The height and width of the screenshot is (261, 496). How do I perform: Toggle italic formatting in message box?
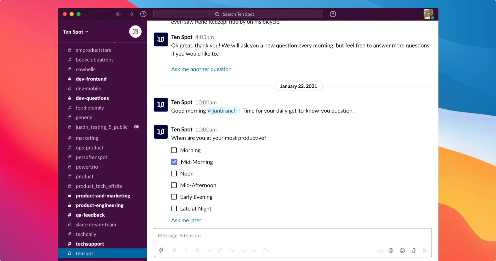(186, 250)
